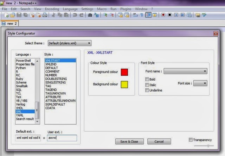Click the Cut scissors icon
The image size is (225, 156).
[53, 15]
